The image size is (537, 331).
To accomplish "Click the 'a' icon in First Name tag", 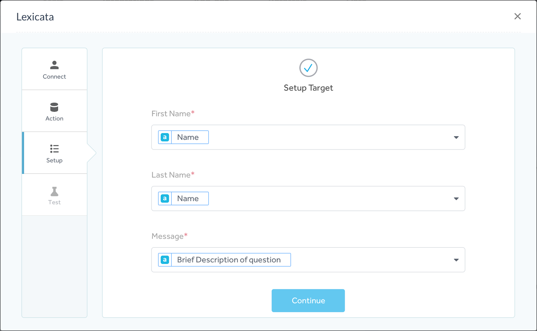I will (165, 137).
